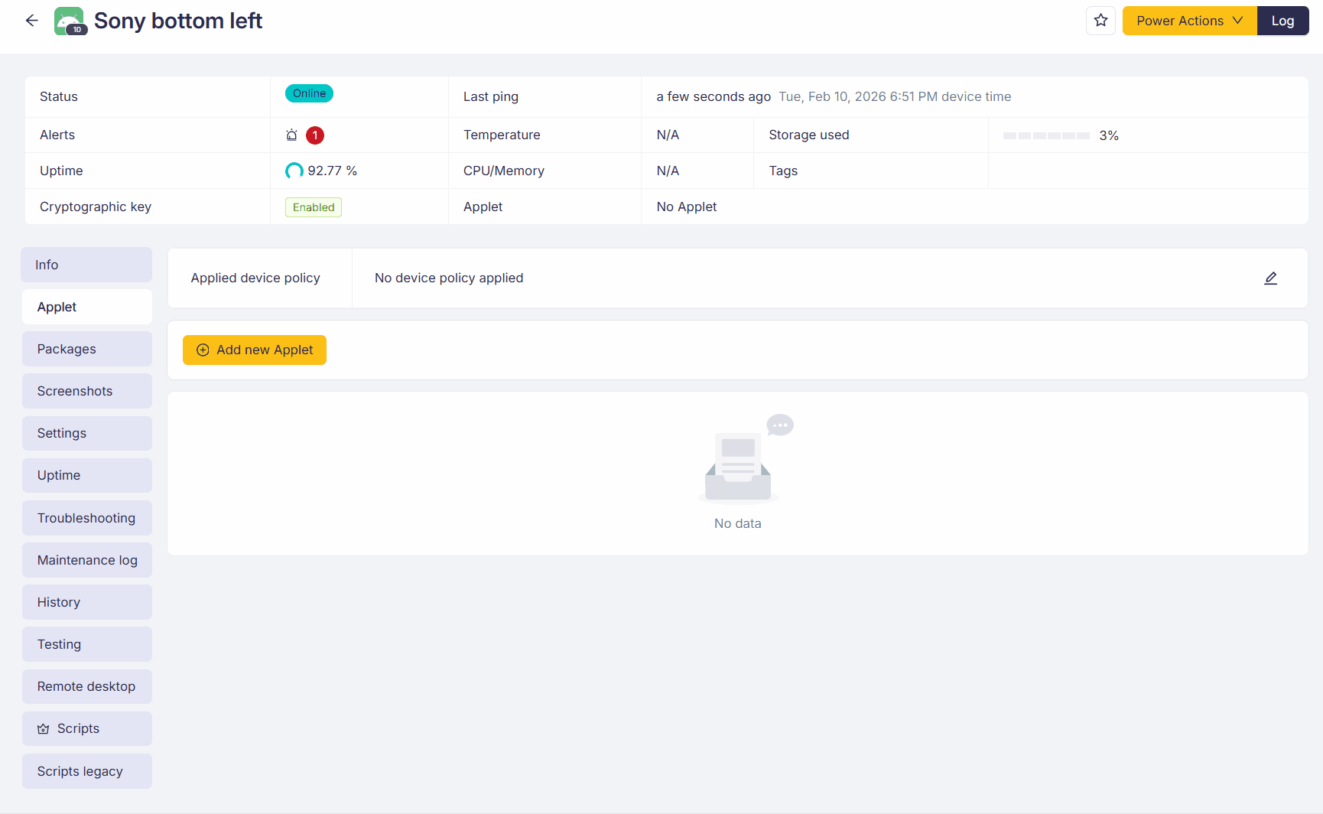Open the Troubleshooting section

click(x=86, y=518)
